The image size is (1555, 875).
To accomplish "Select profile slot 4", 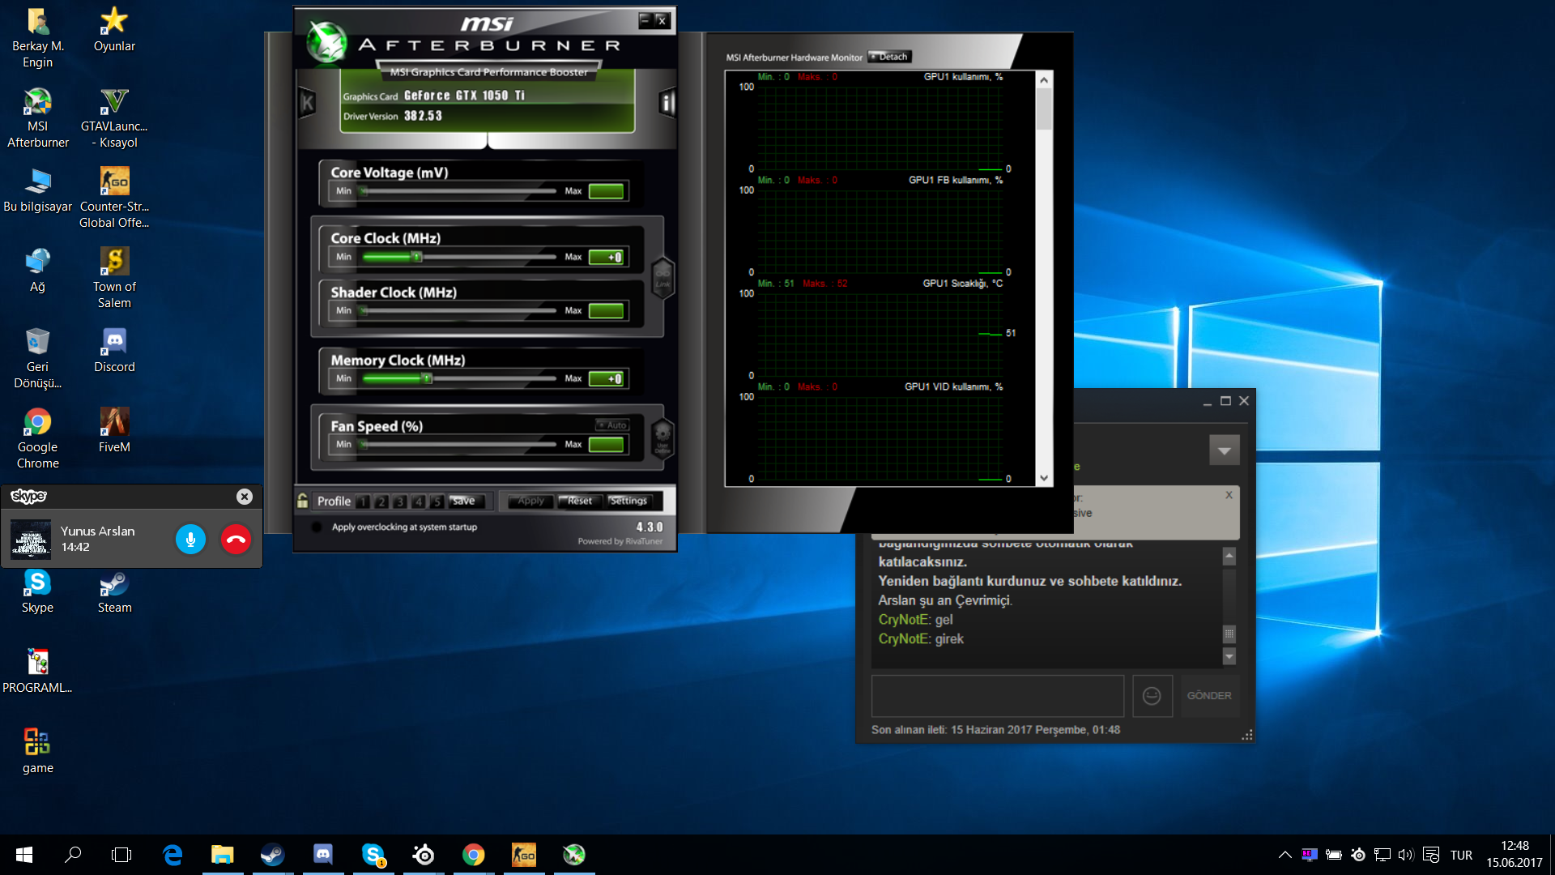I will [x=419, y=502].
